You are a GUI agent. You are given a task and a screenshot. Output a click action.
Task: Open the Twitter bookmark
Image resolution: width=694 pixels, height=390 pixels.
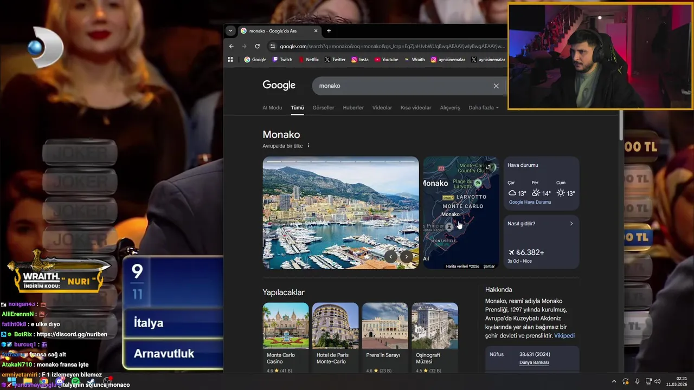tap(335, 60)
